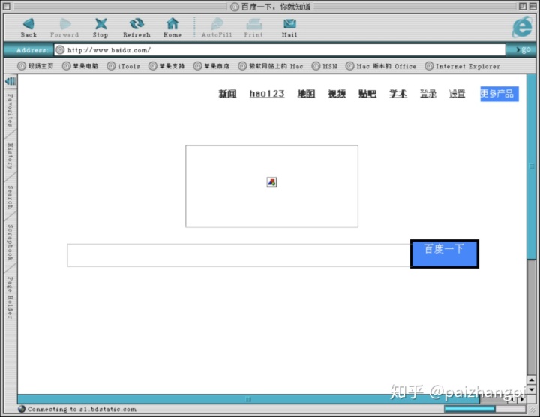Image resolution: width=540 pixels, height=417 pixels.
Task: Click the vertical scrollbar down arrow
Action: coord(532,389)
